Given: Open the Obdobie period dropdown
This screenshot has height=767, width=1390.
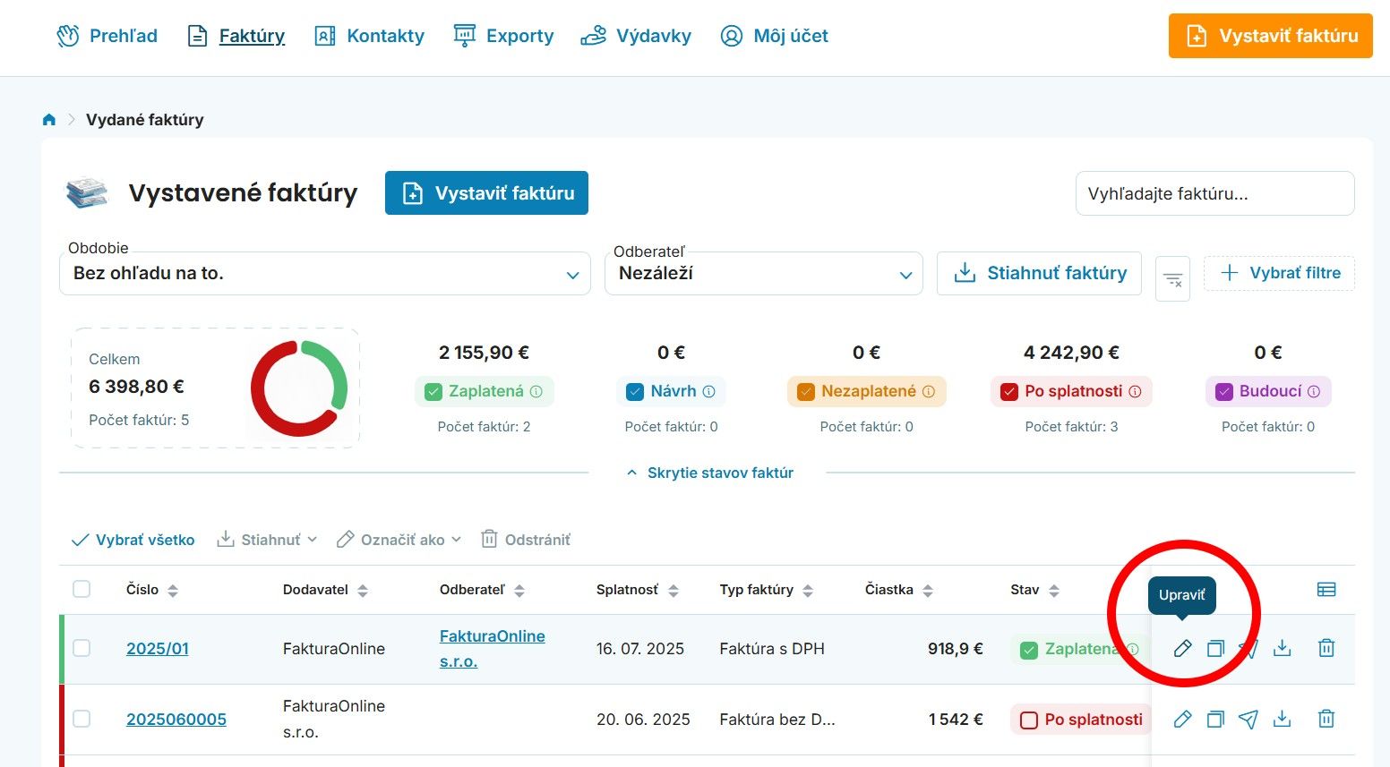Looking at the screenshot, I should click(x=324, y=274).
